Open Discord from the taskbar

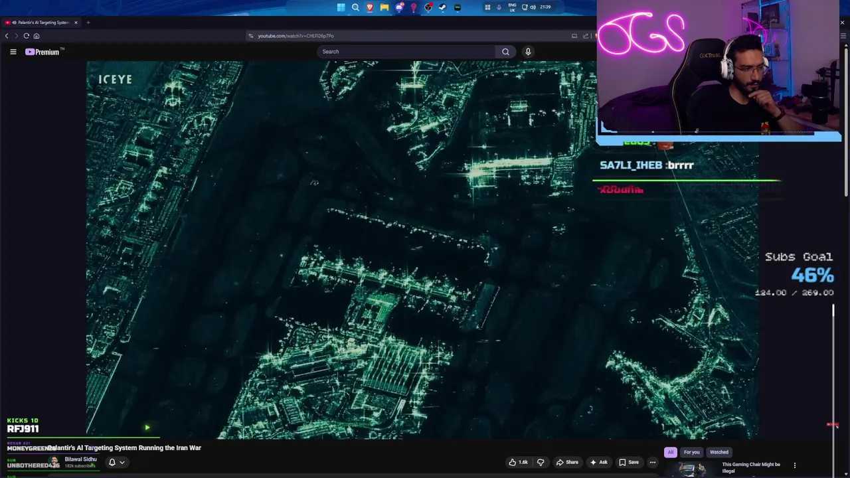[399, 7]
